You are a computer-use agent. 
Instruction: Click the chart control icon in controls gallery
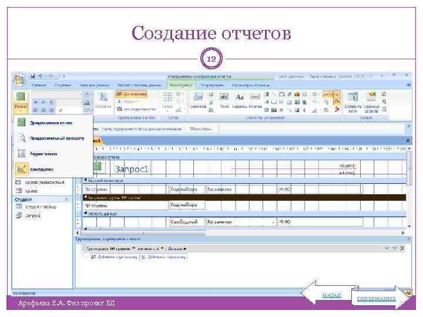(297, 95)
